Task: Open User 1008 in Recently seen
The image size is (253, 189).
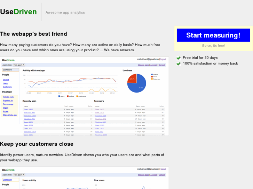Action: (x=28, y=125)
